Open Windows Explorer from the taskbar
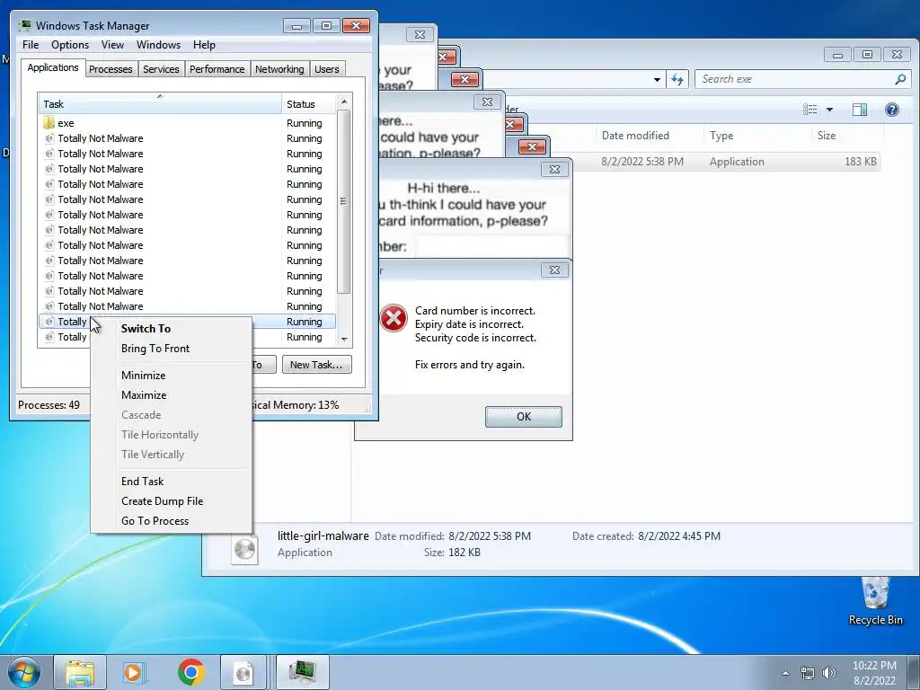Image resolution: width=920 pixels, height=690 pixels. pos(80,672)
